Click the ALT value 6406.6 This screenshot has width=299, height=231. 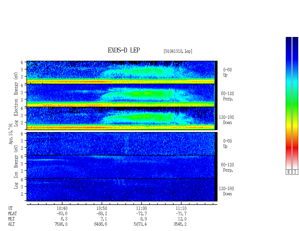pyautogui.click(x=101, y=224)
